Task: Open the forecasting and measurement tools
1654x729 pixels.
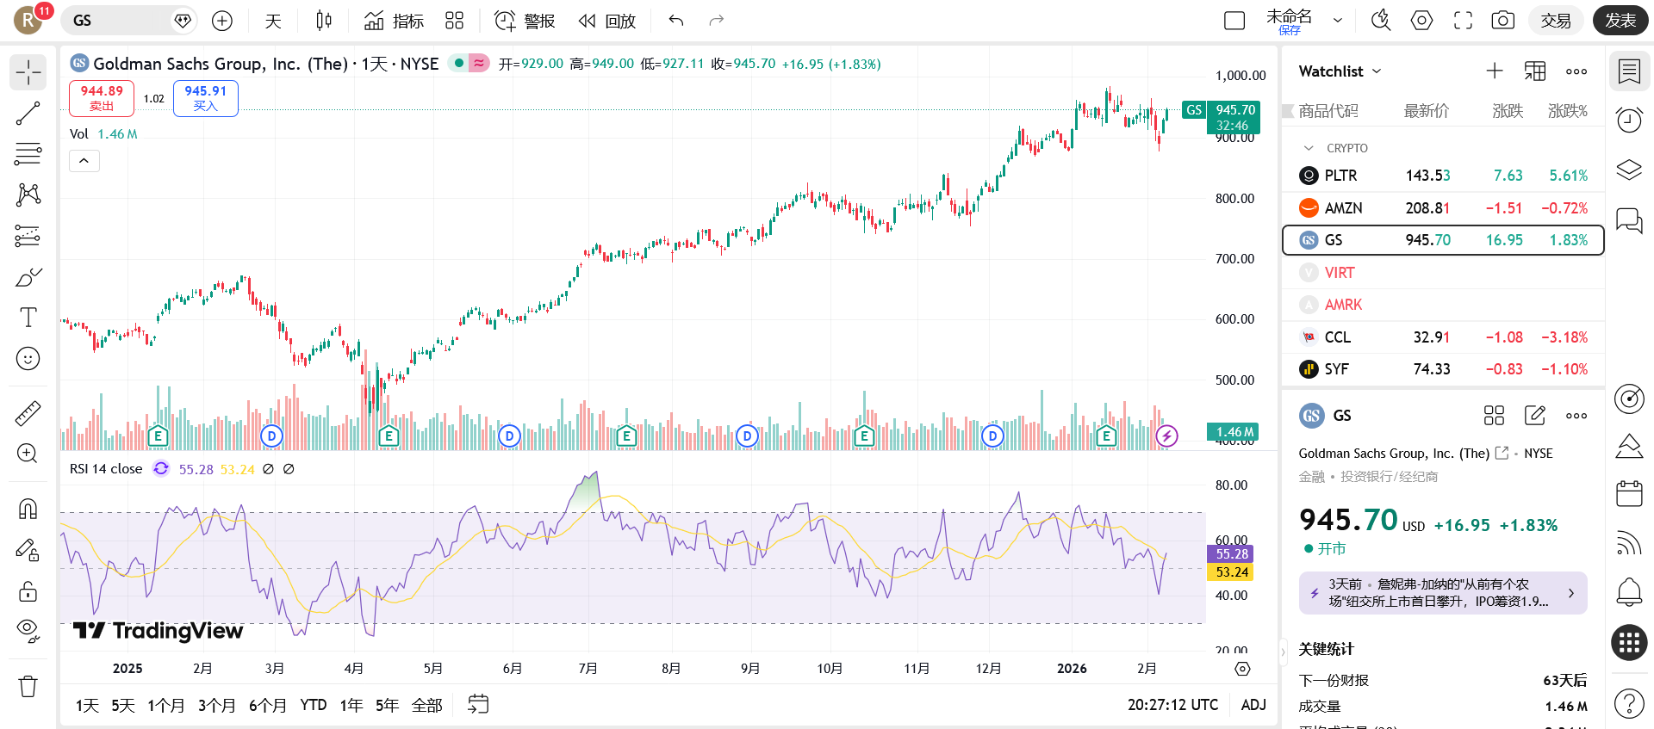Action: 28,236
